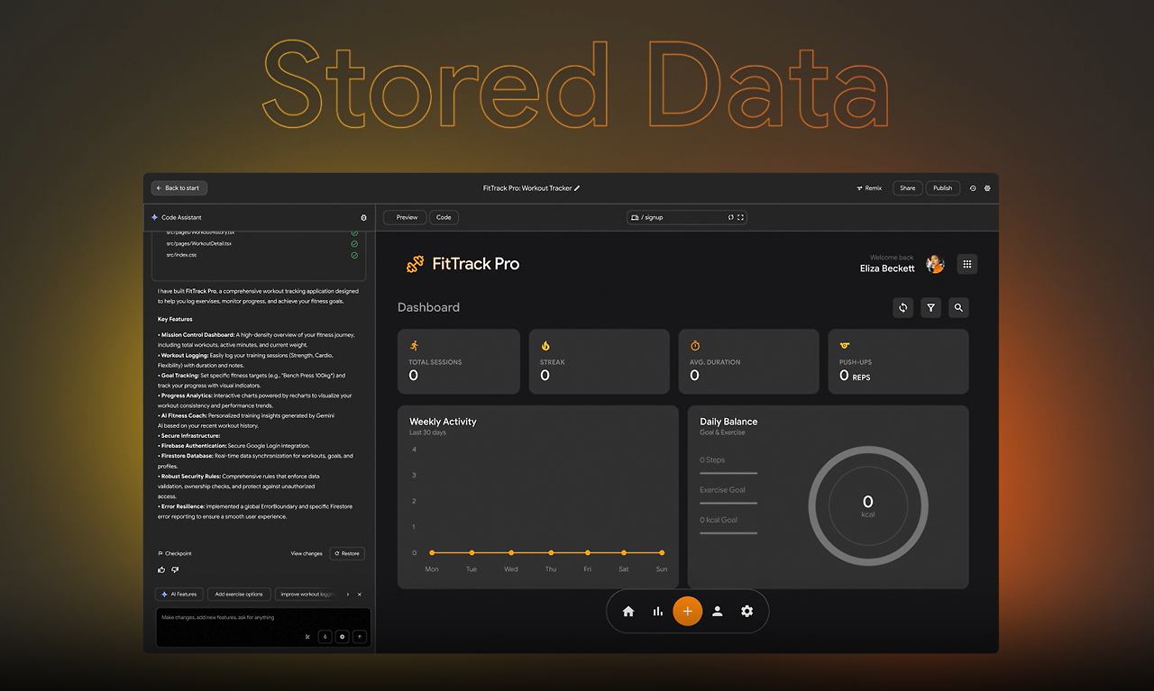Give thumbs down to the response
Viewport: 1154px width, 691px height.
tap(175, 569)
